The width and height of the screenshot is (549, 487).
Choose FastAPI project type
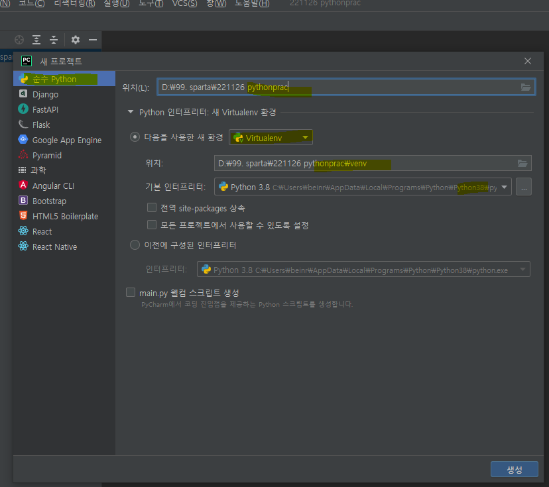64,109
